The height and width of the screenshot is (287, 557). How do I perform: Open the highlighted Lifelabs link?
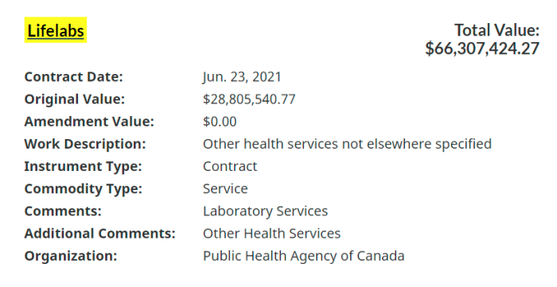click(56, 30)
